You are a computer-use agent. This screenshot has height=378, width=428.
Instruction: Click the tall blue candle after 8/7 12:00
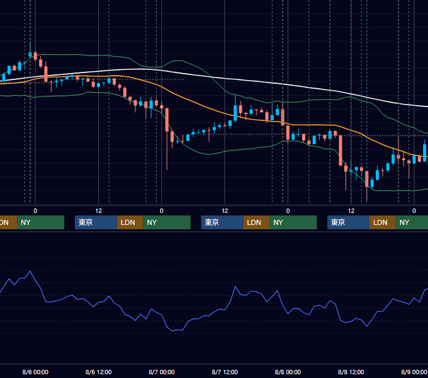point(235,113)
